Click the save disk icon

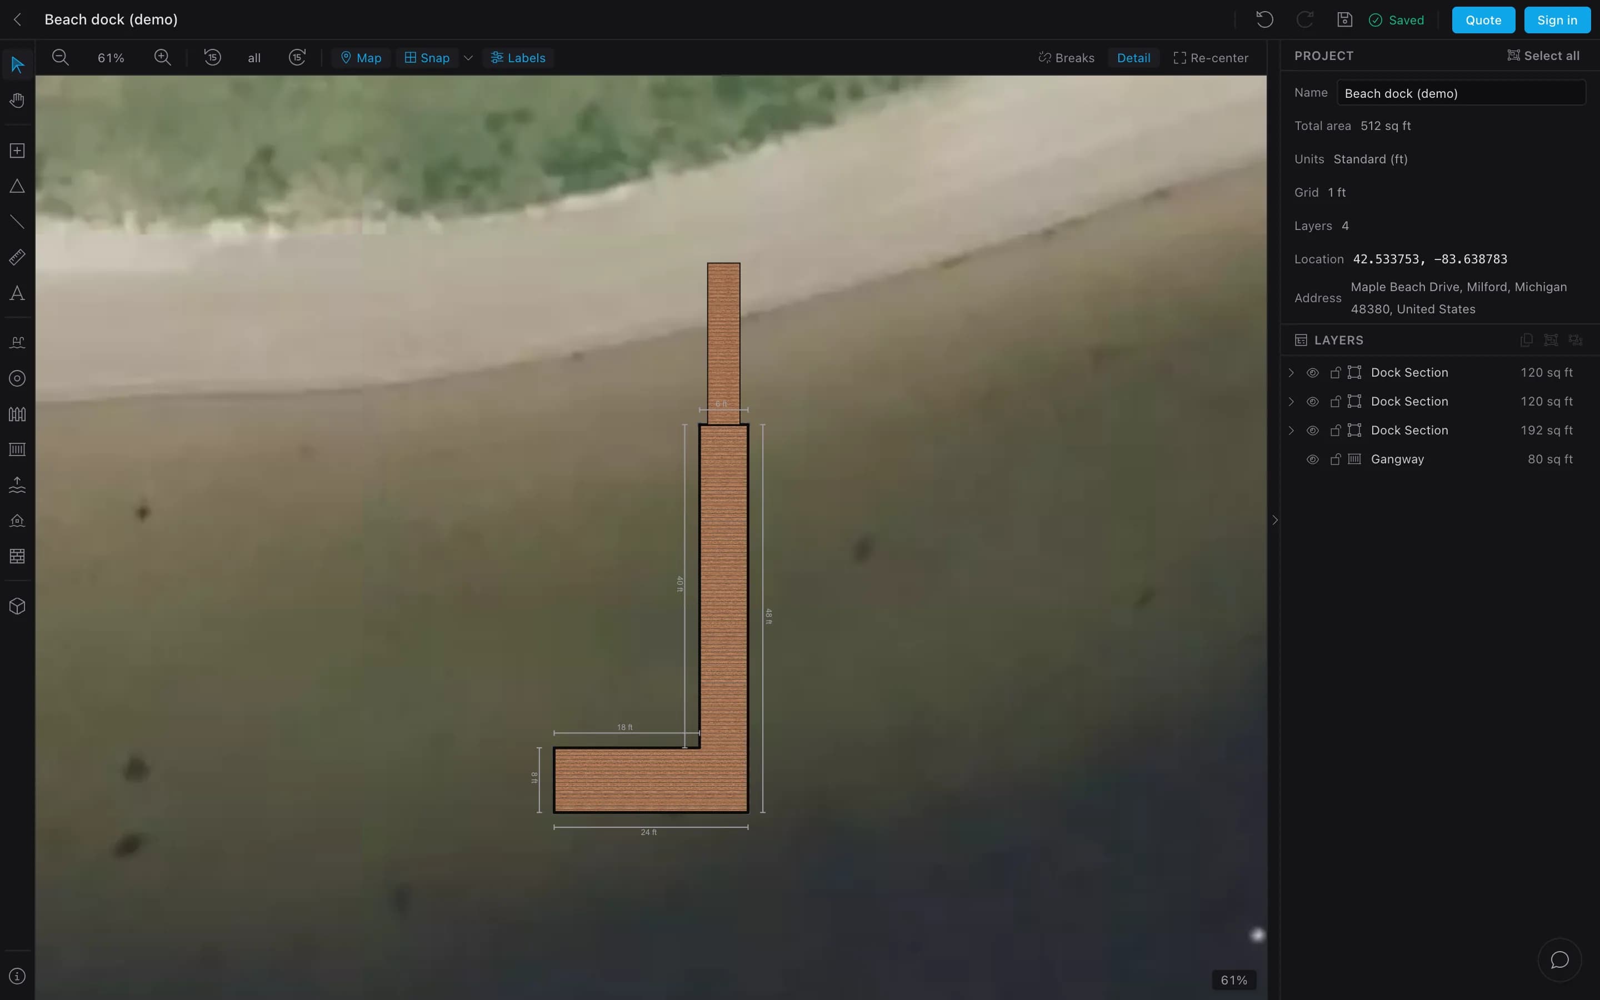(x=1344, y=20)
